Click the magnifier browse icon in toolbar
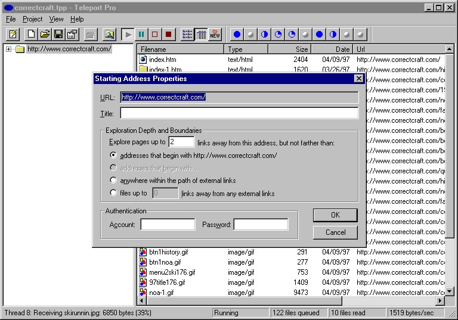The width and height of the screenshot is (458, 320). tap(109, 35)
